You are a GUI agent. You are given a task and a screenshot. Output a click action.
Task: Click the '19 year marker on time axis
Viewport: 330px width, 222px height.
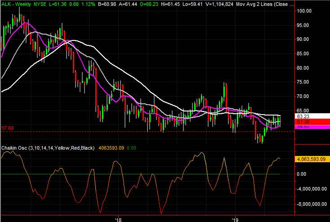(x=235, y=219)
